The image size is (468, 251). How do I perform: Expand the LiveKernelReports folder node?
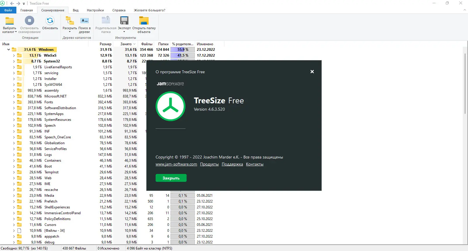14,67
